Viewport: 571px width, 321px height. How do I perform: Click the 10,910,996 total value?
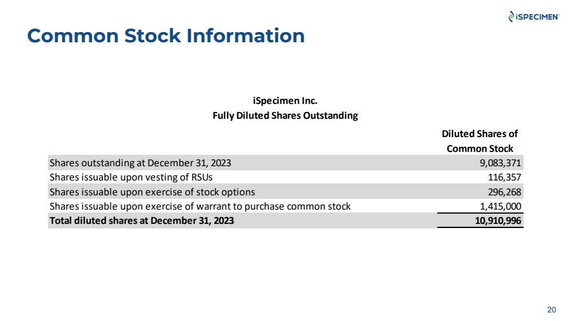tap(498, 220)
